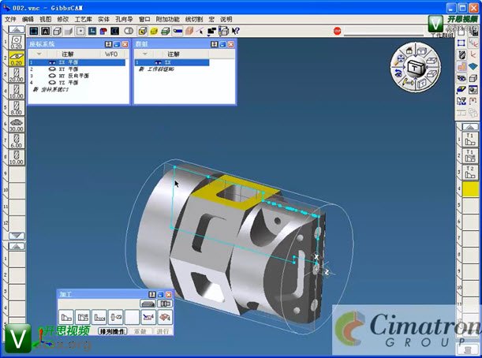Screen dimensions: 482x358
Task: Click the blue diamond surface palette icon
Action: [x=473, y=66]
